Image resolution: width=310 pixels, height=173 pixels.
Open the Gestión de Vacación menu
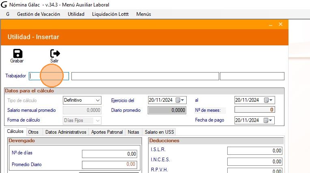pyautogui.click(x=39, y=14)
